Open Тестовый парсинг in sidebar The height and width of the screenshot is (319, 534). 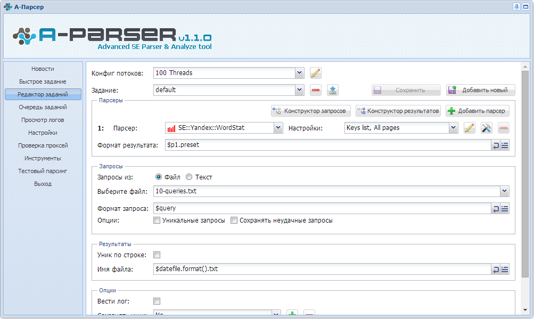[x=43, y=171]
